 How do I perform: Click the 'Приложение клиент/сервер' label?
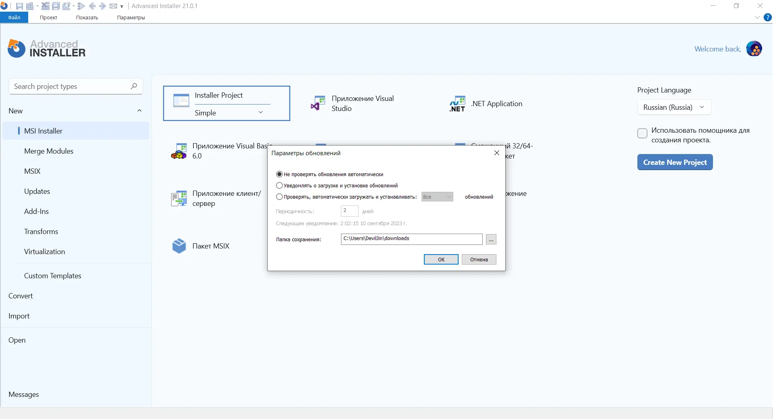point(227,198)
